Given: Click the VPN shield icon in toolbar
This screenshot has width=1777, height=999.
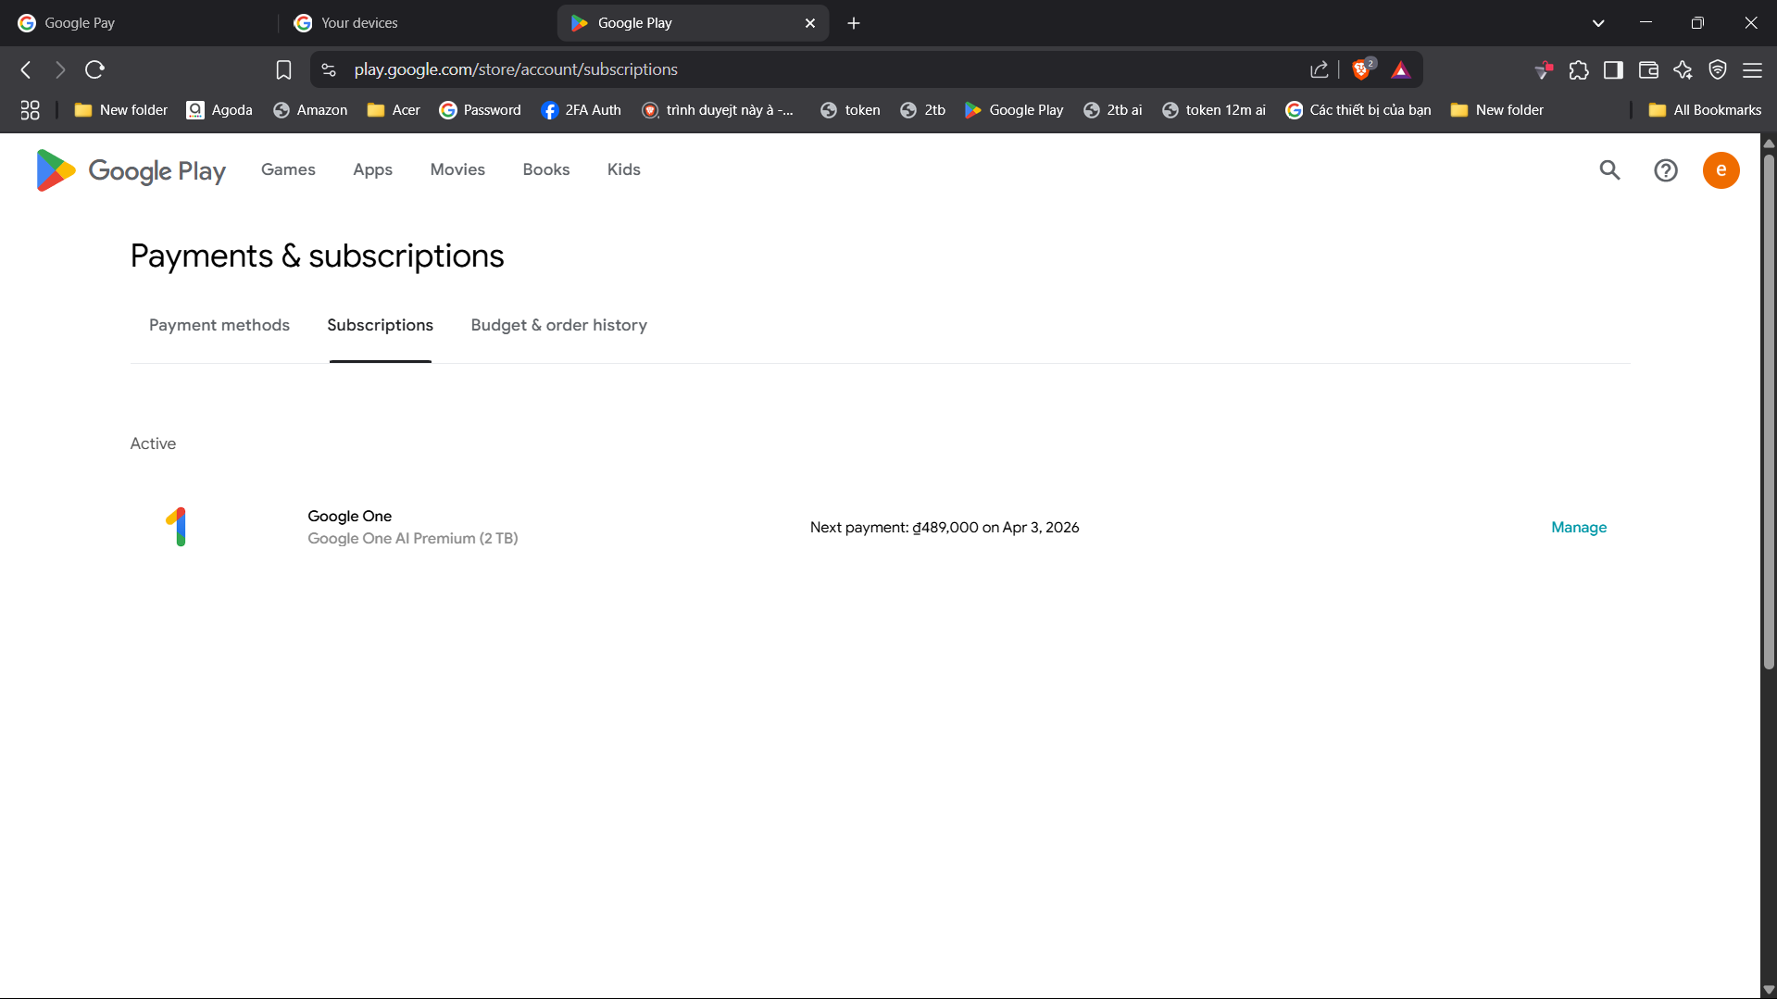Looking at the screenshot, I should (1718, 69).
